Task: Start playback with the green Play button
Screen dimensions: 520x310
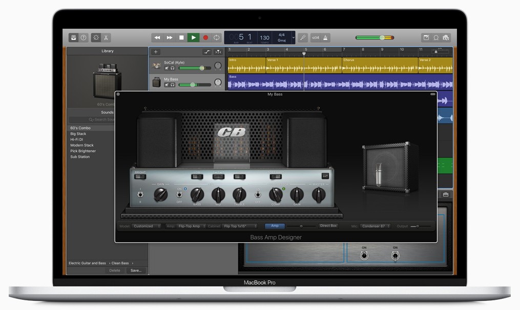Action: tap(193, 37)
